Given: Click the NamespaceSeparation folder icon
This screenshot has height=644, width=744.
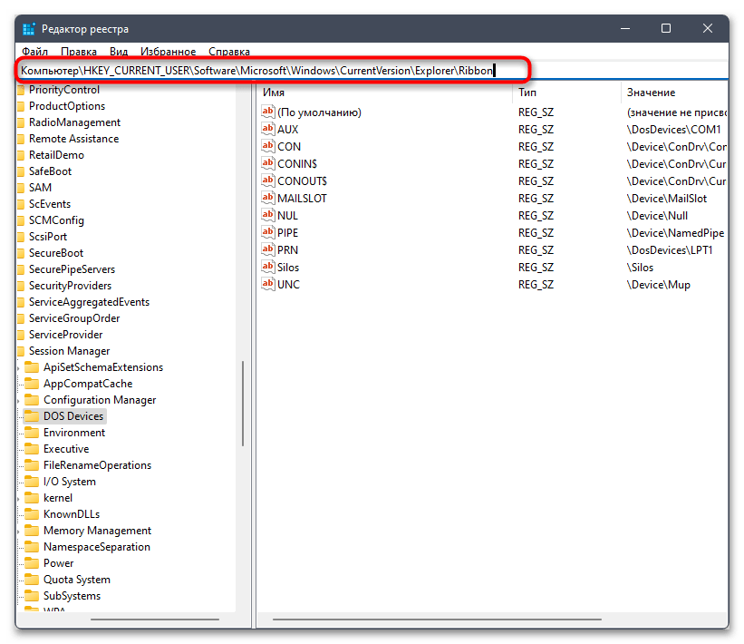Looking at the screenshot, I should point(32,547).
